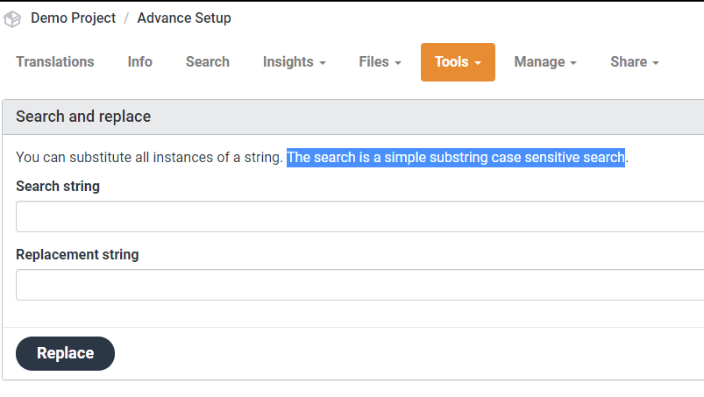Open the Info tab
This screenshot has height=397, width=704.
[139, 61]
